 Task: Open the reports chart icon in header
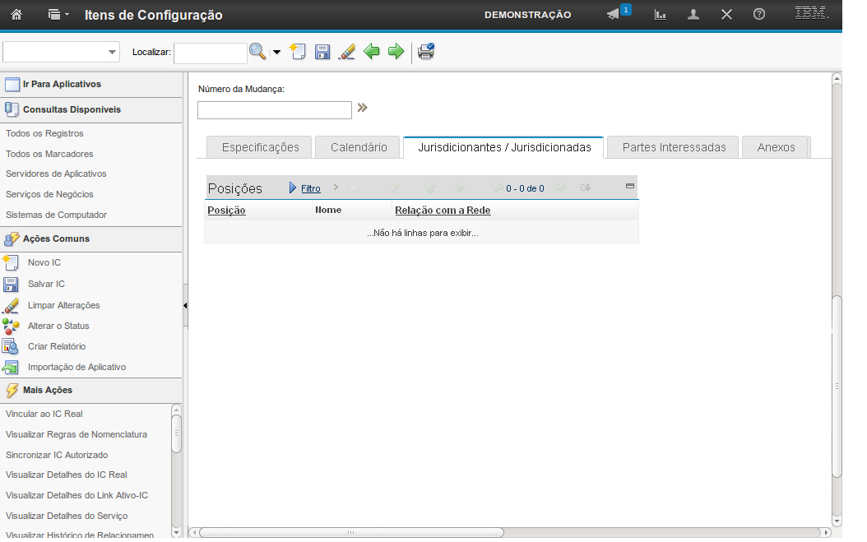[x=660, y=15]
